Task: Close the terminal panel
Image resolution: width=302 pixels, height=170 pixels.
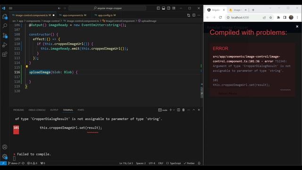Action: click(199, 110)
